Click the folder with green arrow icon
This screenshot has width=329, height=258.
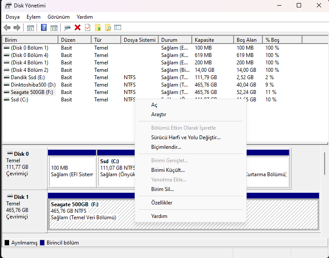[98, 27]
